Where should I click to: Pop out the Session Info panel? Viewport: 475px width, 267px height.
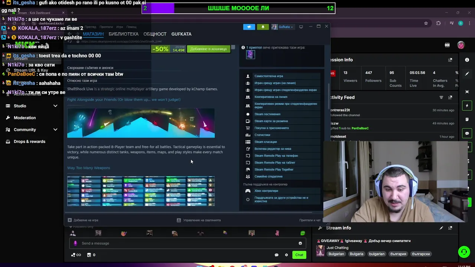coord(450,60)
